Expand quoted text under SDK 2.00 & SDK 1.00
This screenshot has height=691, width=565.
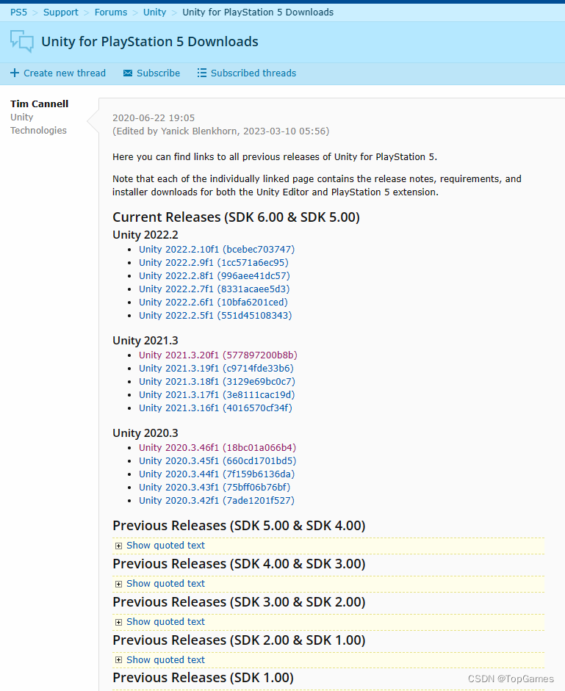pyautogui.click(x=165, y=659)
